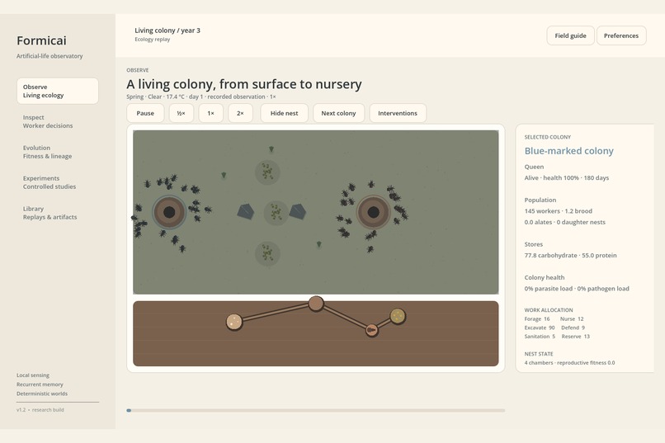Click '4 chambers · reproductive fitness 0.0' text
Image resolution: width=665 pixels, height=443 pixels.
coord(569,363)
